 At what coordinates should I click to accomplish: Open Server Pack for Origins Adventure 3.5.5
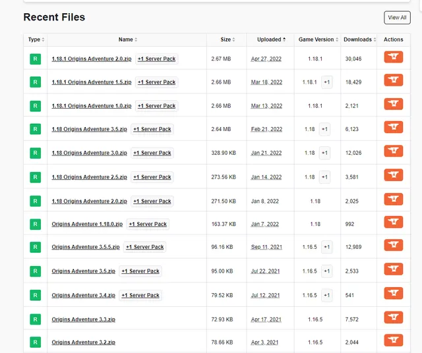tap(145, 247)
